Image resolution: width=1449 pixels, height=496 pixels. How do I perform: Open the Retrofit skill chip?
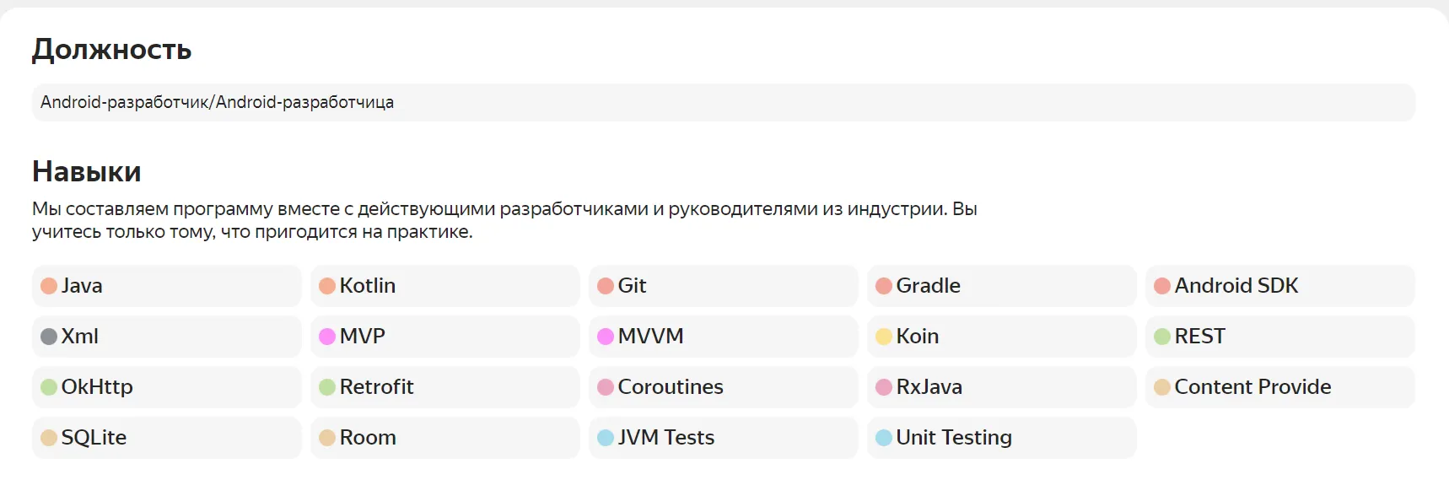444,387
